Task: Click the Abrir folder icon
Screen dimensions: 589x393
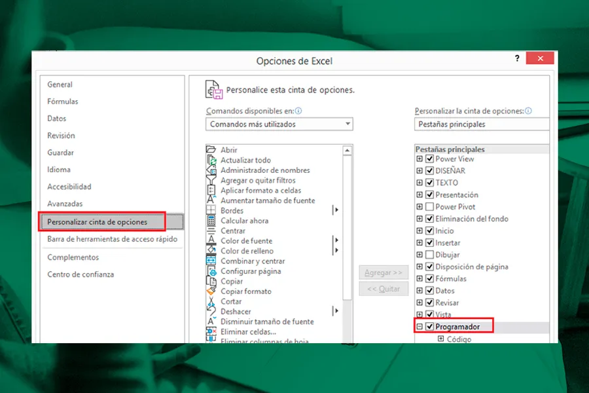Action: (211, 150)
